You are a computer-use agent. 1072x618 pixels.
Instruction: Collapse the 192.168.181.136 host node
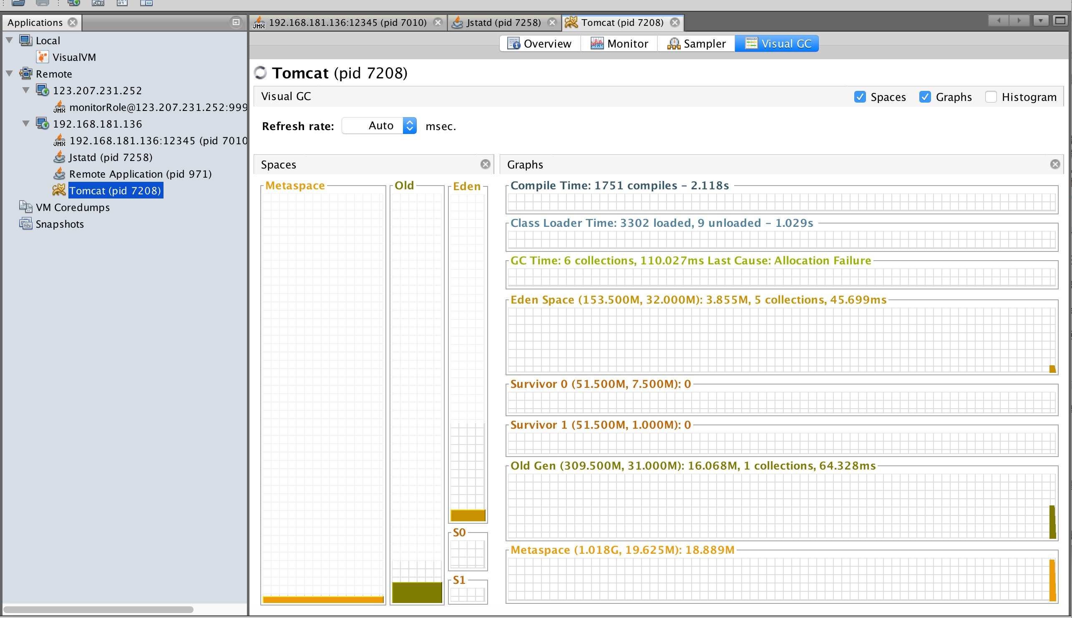(26, 123)
